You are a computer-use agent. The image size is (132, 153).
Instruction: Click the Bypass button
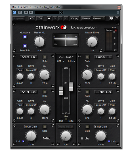(18, 18)
